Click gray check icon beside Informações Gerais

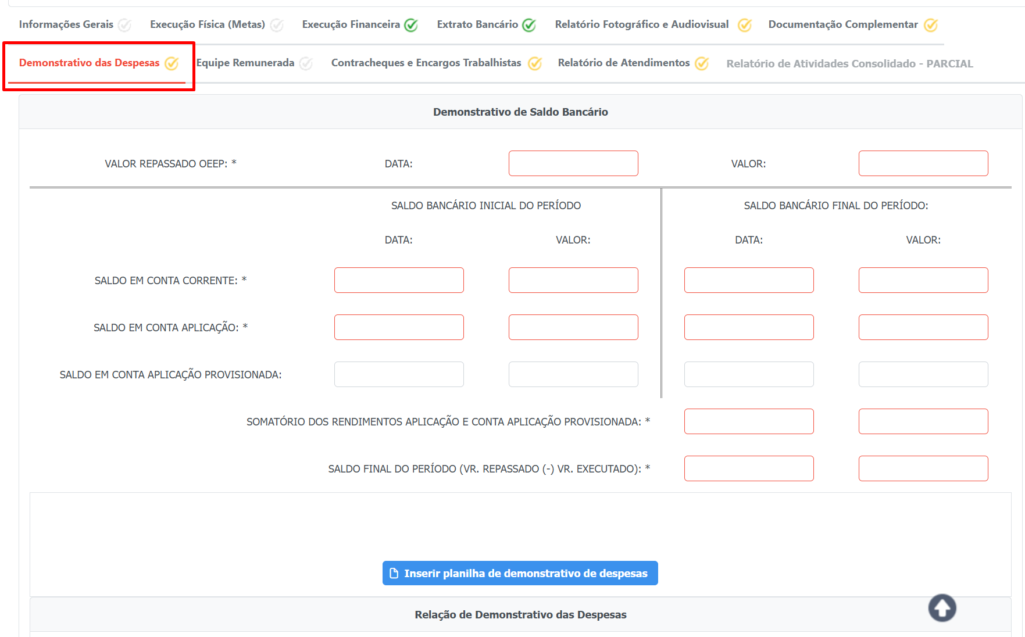[x=124, y=25]
